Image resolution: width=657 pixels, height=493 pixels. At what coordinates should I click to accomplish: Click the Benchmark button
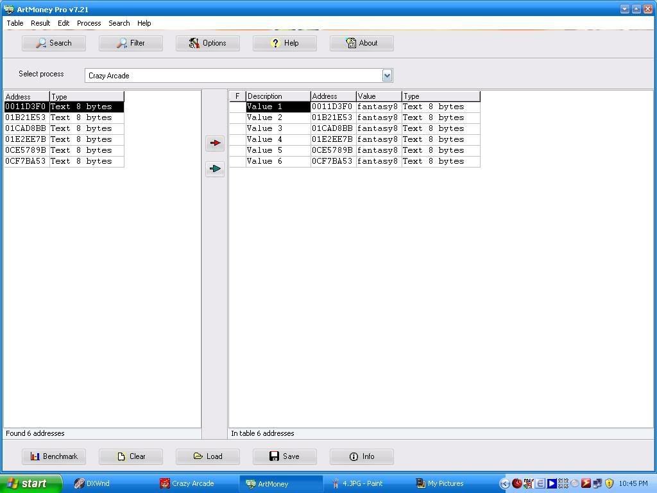pyautogui.click(x=54, y=456)
